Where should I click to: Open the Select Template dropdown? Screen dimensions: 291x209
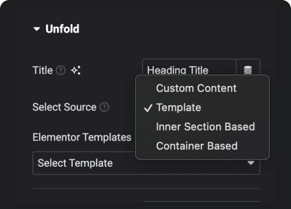[x=146, y=163]
